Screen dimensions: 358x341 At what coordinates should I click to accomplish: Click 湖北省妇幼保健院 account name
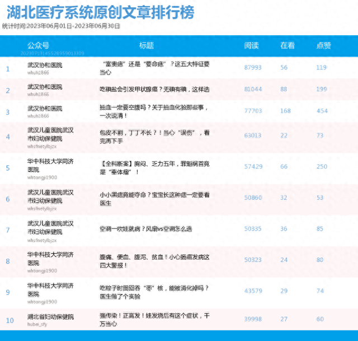[50, 317]
